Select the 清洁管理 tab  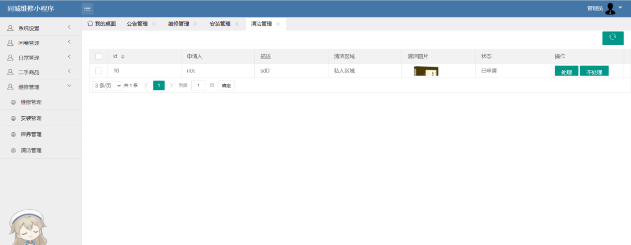click(261, 24)
